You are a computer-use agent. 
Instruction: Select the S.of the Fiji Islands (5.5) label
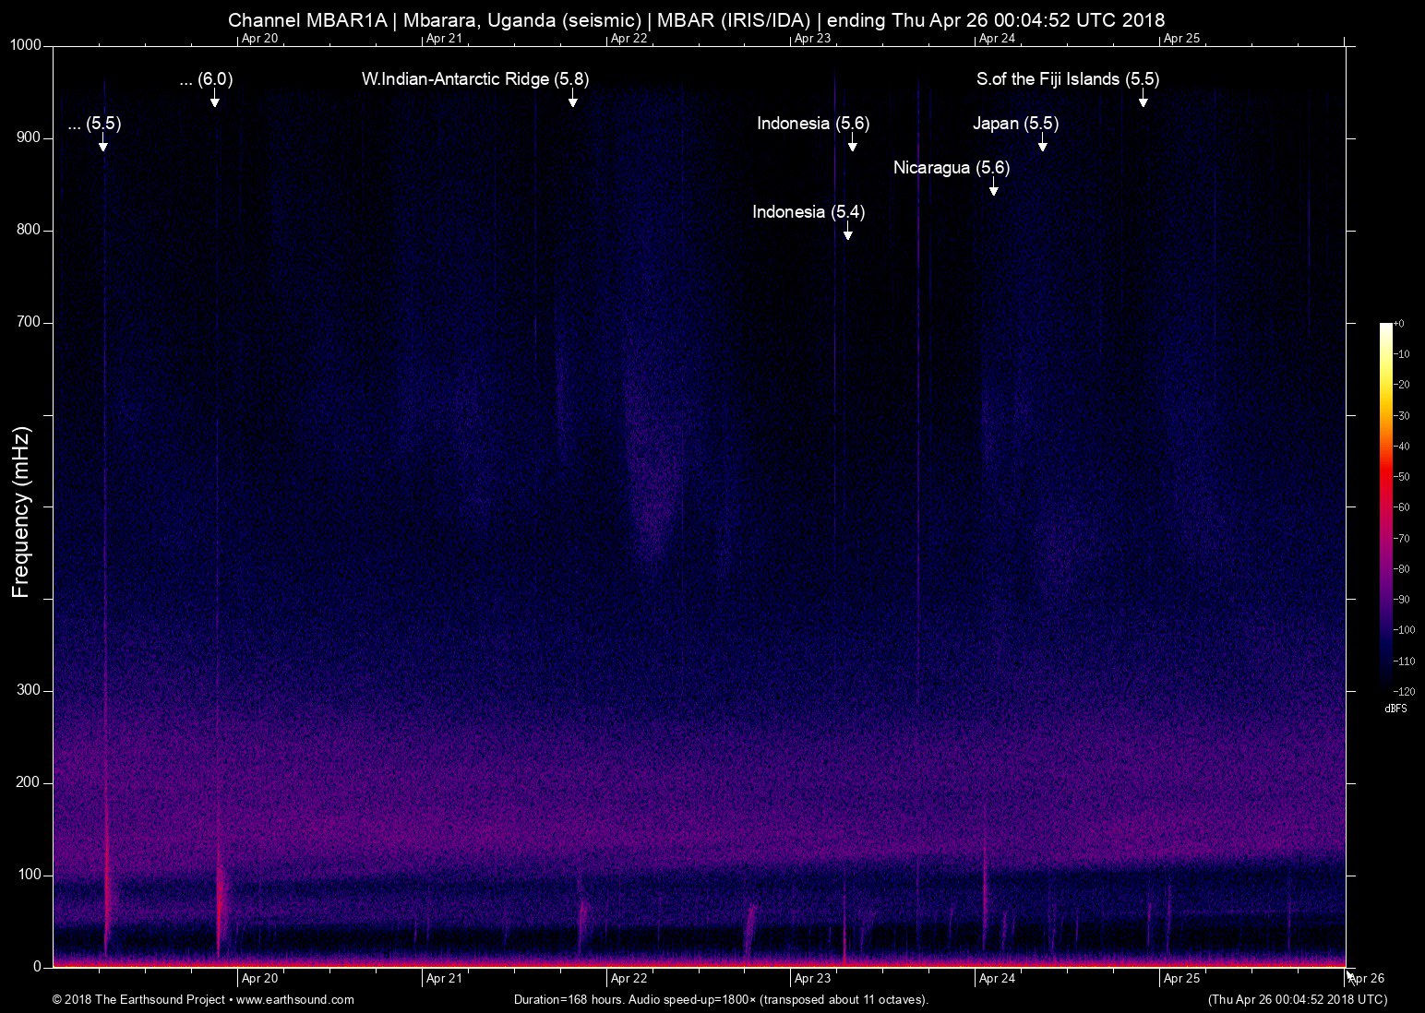pos(1067,79)
